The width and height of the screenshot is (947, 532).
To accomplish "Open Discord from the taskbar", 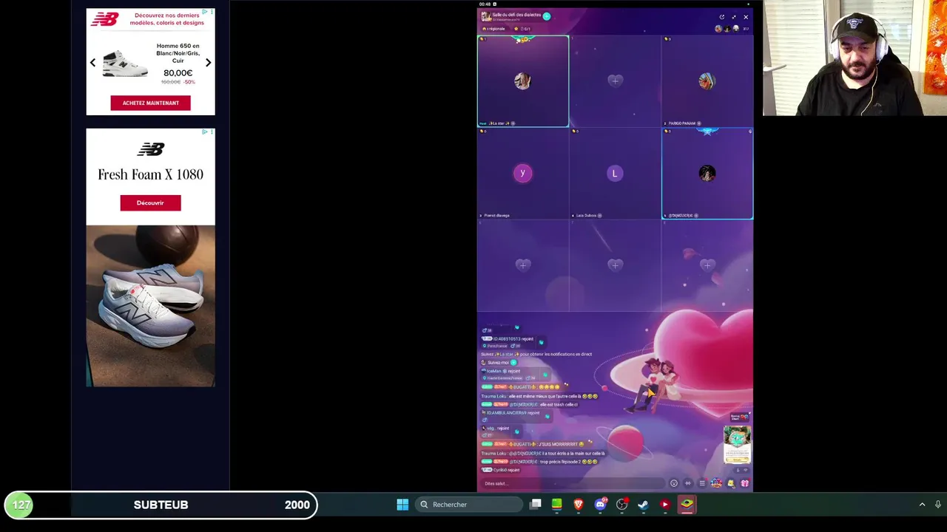I will (x=600, y=505).
